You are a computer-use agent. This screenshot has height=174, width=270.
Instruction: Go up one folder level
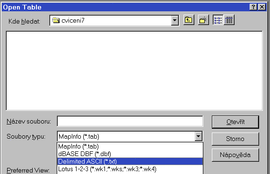(189, 20)
